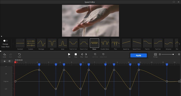Image resolution: width=181 pixels, height=96 pixels.
Task: Apply the Bullet speed preset
Action: pos(52,43)
